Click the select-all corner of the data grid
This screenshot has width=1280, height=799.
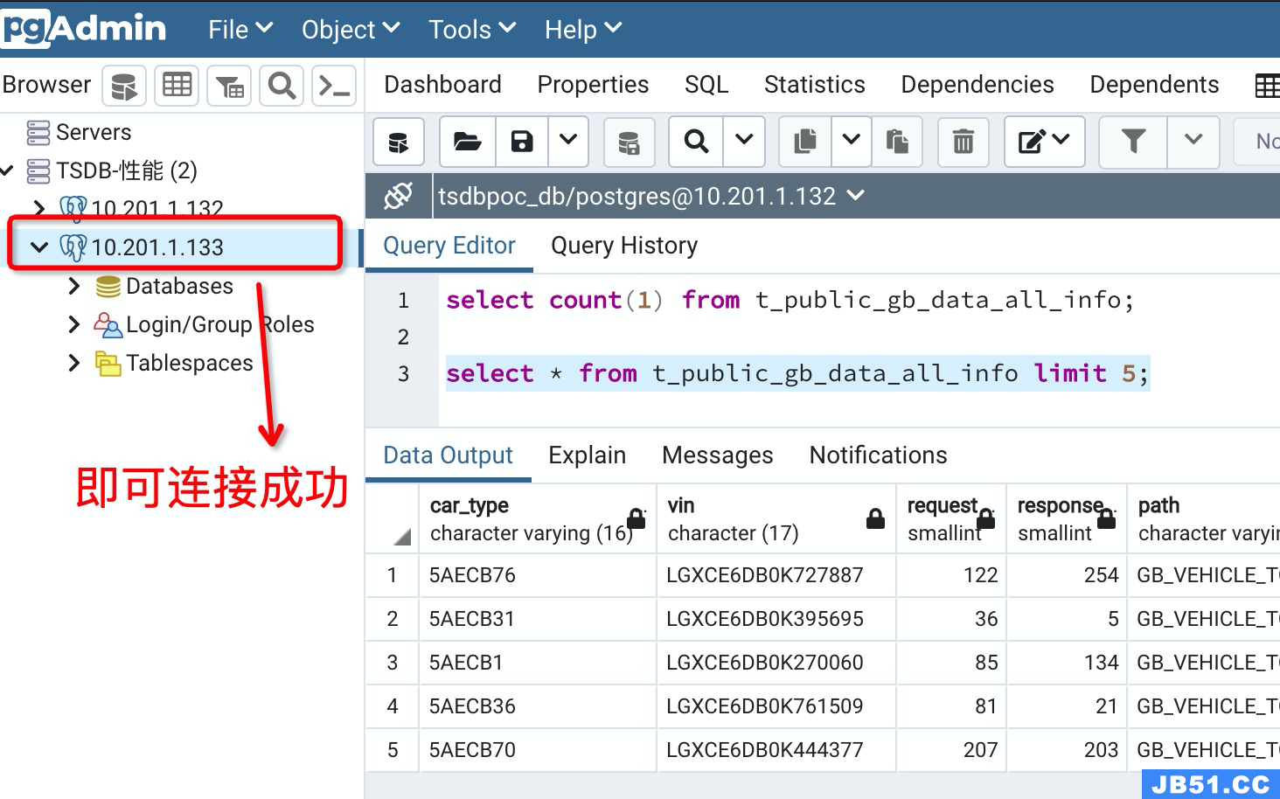point(393,518)
